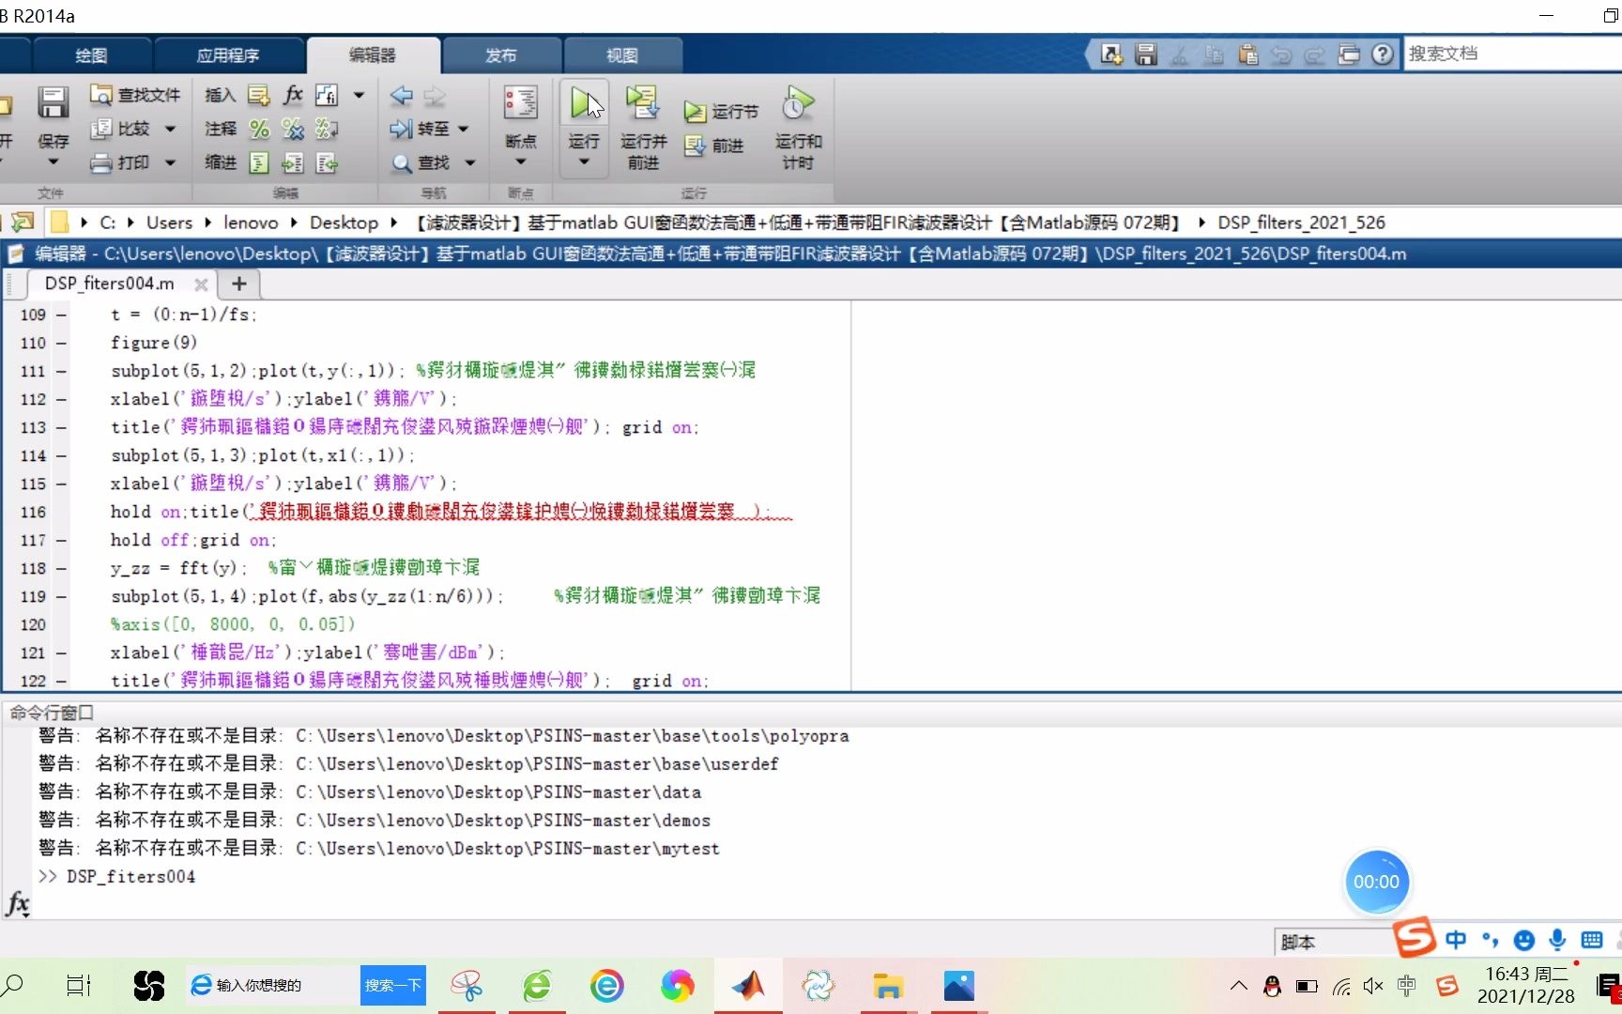1622x1014 pixels.
Task: Click the smart indent icon beside 缩进
Action: [259, 163]
